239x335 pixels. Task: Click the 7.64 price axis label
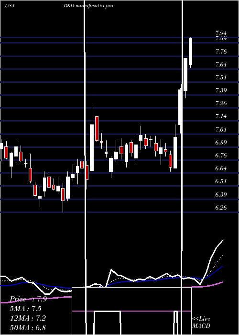221,64
